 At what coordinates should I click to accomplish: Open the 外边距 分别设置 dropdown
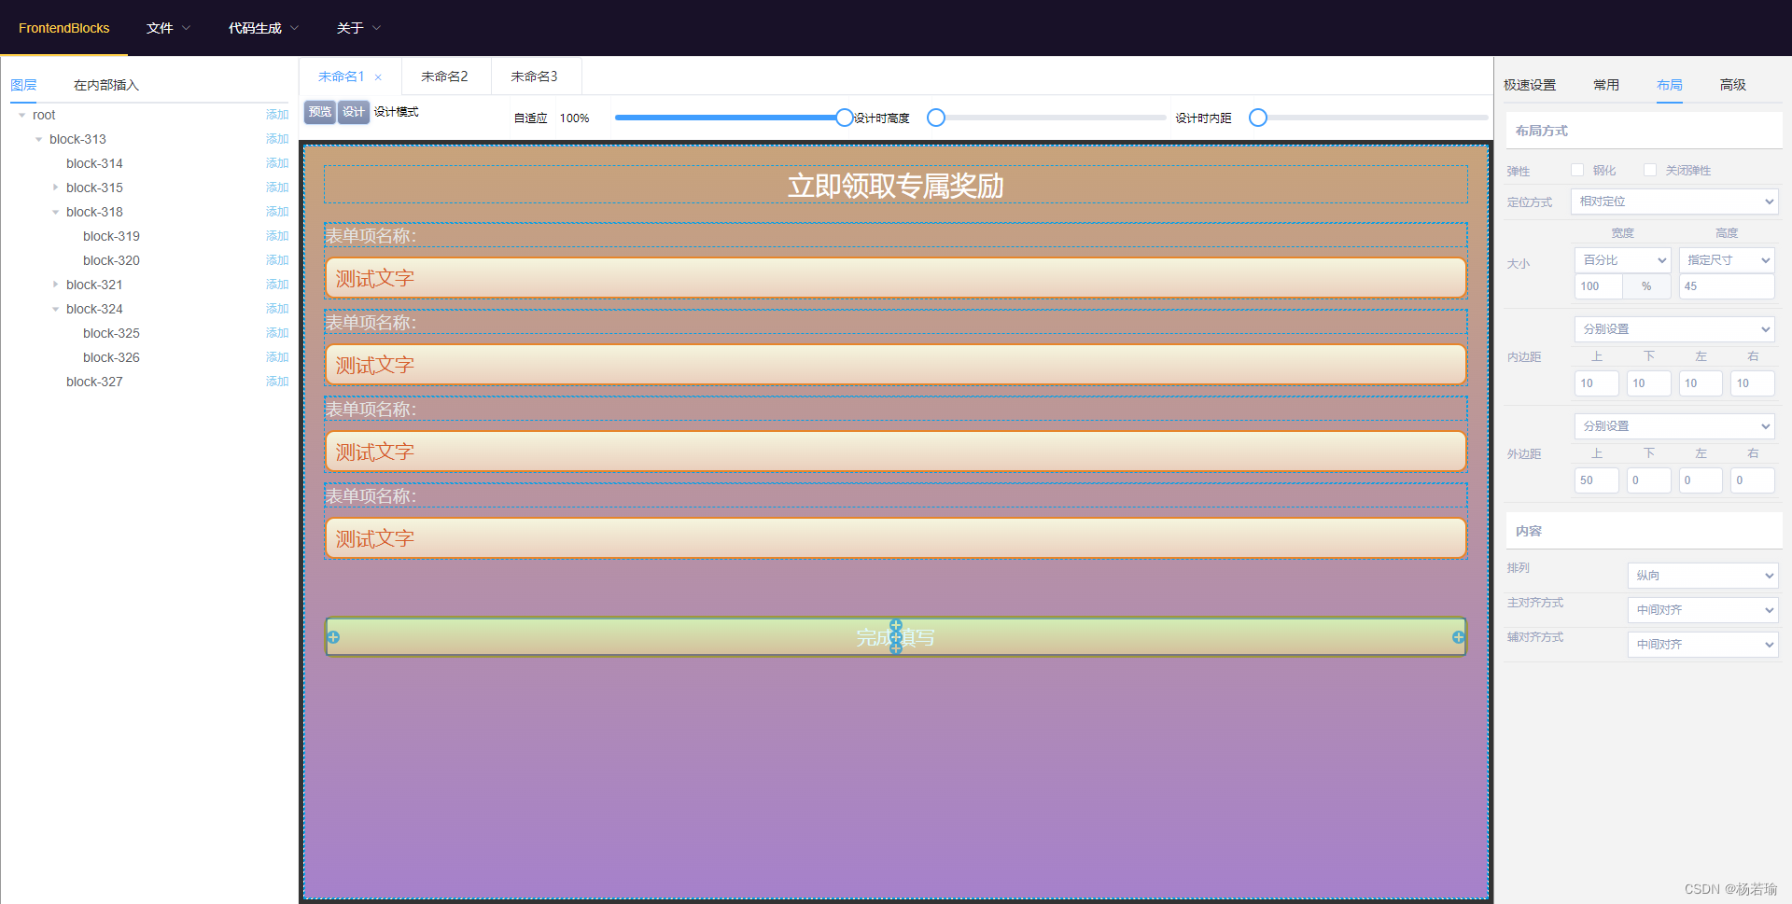point(1675,426)
